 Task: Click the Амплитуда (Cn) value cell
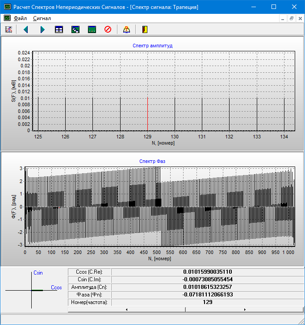pos(207,287)
